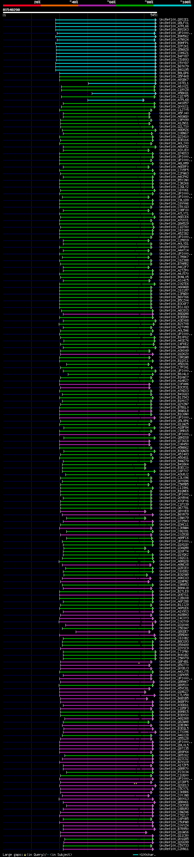The height and width of the screenshot is (857, 194).
Task: Click the cyan alignment bar for UniRef100_Q7F2X1
Action: (x=106, y=47)
